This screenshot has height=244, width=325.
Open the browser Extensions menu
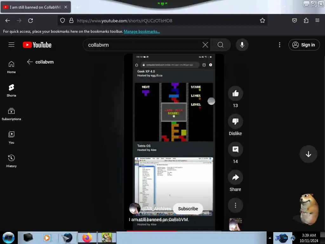point(306,21)
